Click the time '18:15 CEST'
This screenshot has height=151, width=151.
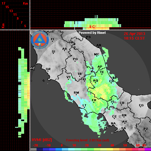(x=134, y=38)
